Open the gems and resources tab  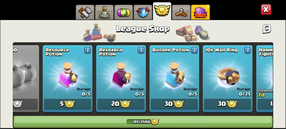pos(124,13)
